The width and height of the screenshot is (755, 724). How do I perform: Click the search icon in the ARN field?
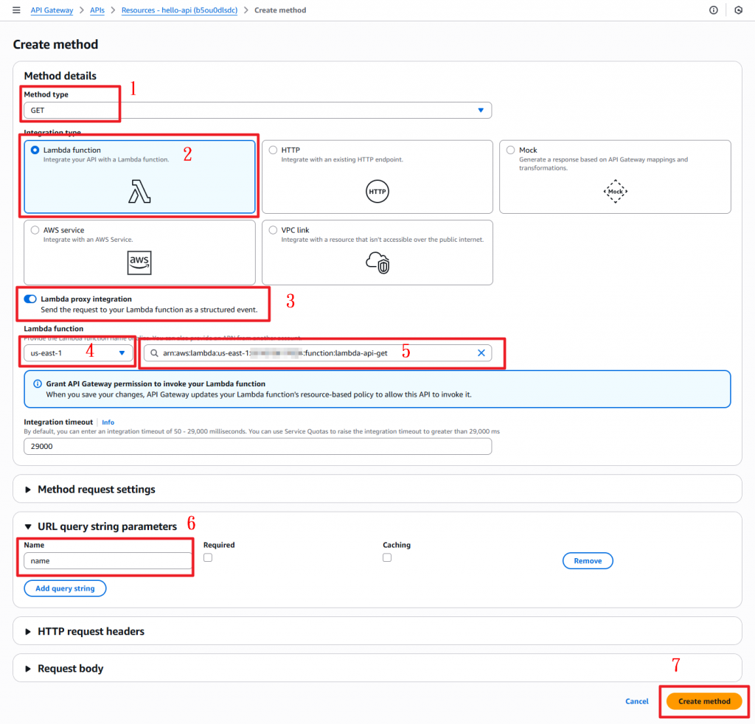[x=154, y=353]
